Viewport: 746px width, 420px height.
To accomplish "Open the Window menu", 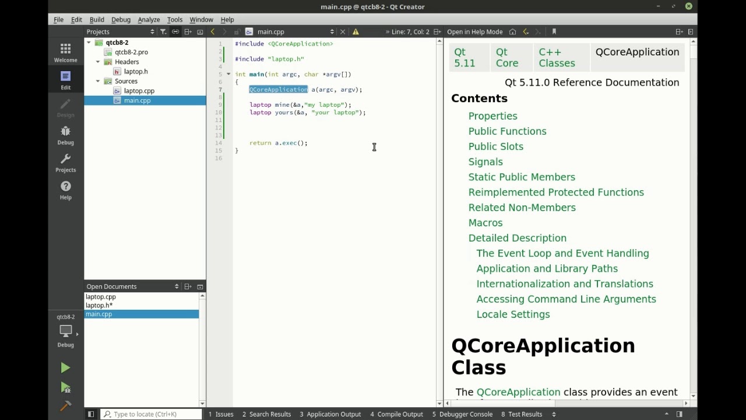I will (201, 19).
